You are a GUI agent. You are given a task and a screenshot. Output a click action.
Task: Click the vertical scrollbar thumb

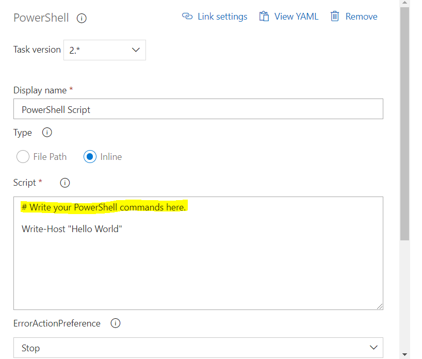(404, 123)
